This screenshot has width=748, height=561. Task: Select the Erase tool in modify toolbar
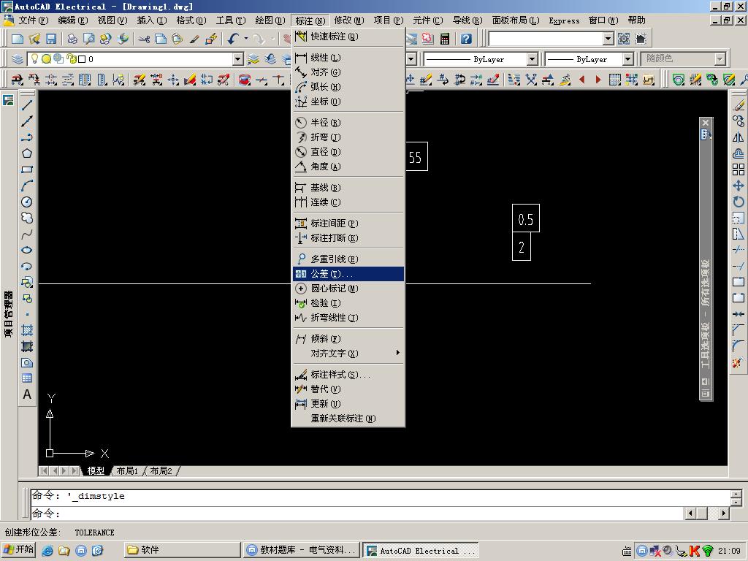pyautogui.click(x=739, y=105)
